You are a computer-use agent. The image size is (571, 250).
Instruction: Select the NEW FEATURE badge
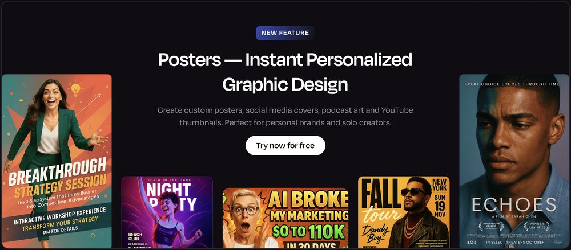pos(285,33)
